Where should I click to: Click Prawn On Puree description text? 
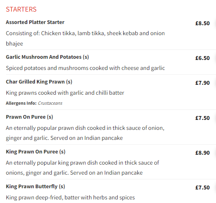pos(85,133)
